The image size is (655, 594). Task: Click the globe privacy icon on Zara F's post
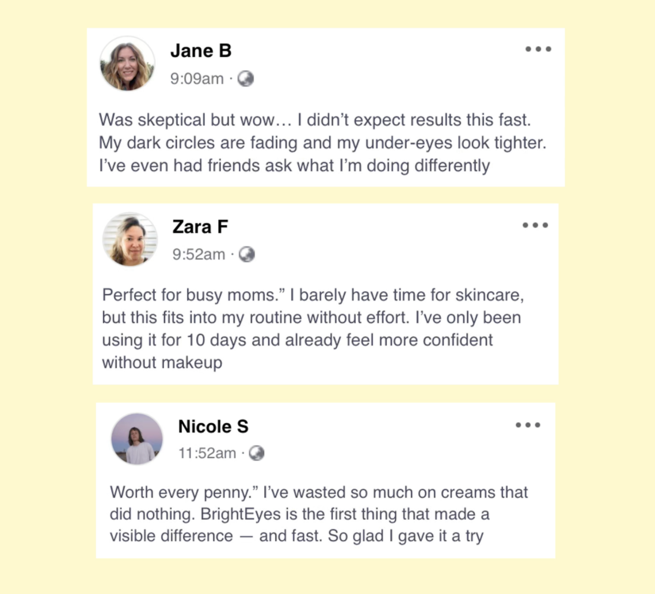(247, 254)
